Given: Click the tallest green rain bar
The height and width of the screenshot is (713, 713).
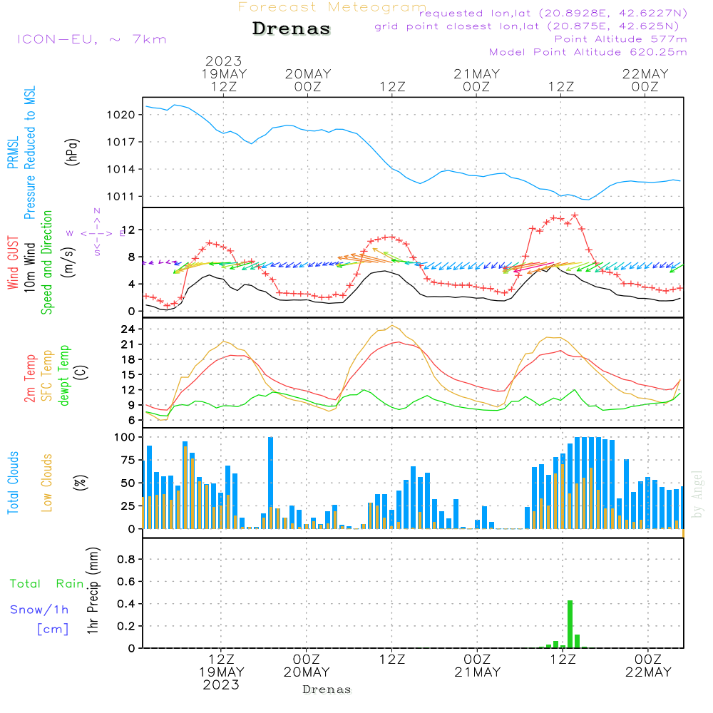Looking at the screenshot, I should pos(570,625).
